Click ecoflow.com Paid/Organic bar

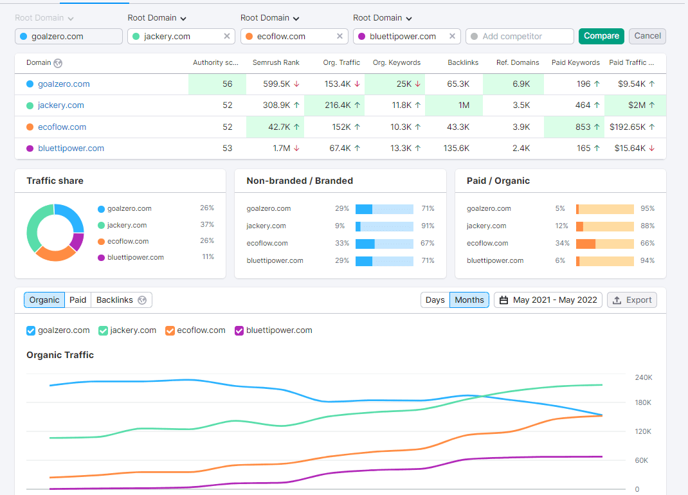click(605, 244)
